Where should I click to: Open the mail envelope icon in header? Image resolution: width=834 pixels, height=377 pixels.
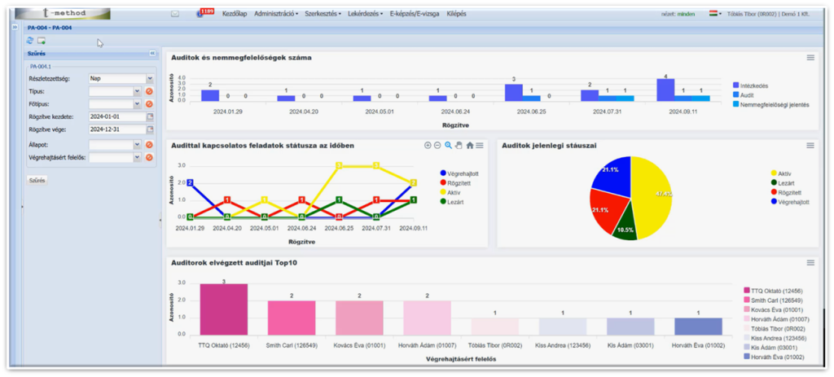pos(175,14)
